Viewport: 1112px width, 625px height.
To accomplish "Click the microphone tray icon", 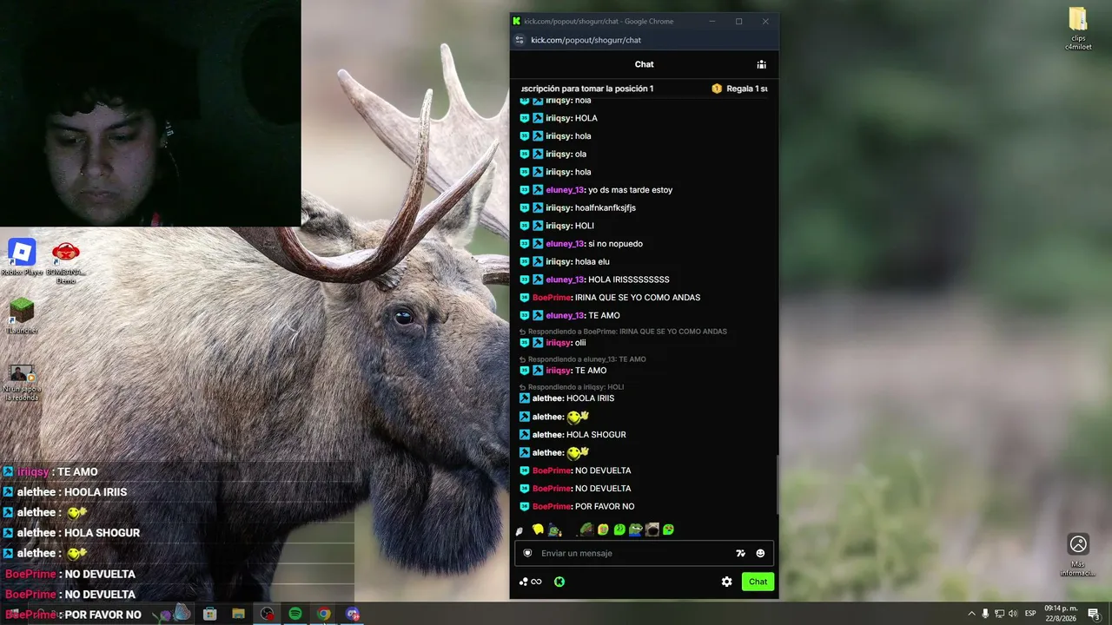I will [x=985, y=614].
